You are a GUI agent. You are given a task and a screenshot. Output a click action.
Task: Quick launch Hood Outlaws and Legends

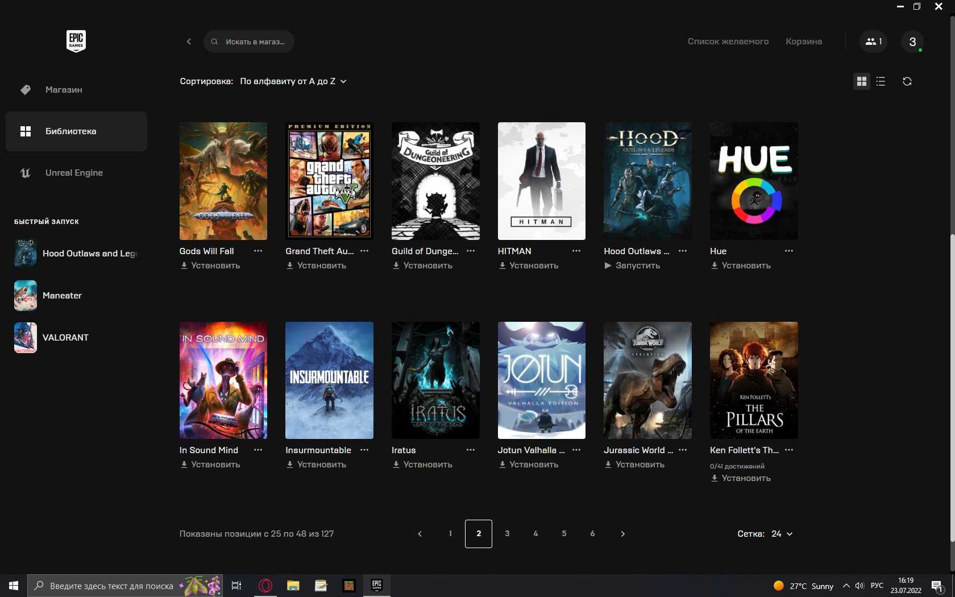[x=76, y=254]
